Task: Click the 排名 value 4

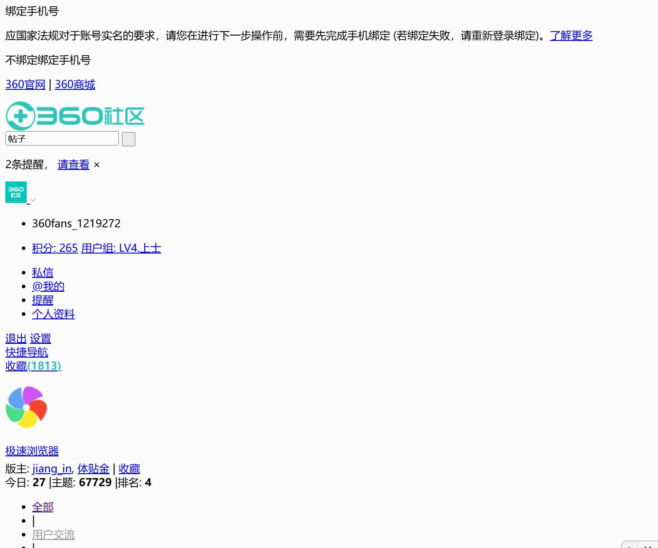Action: point(148,483)
